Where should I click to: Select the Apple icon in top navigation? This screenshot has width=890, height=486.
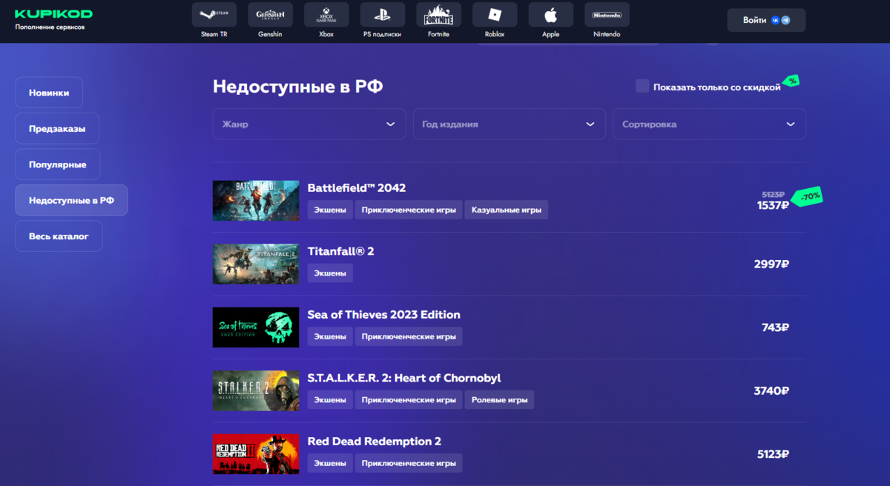(x=550, y=14)
